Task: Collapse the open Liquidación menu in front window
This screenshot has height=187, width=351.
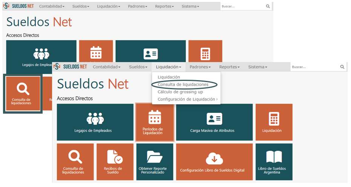Action: pos(169,67)
